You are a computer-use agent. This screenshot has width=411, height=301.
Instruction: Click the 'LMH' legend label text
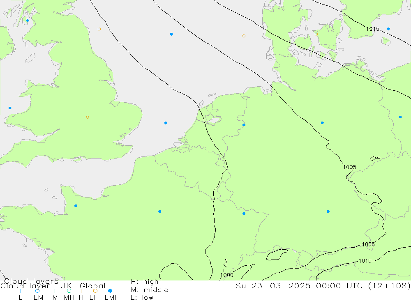click(x=112, y=298)
